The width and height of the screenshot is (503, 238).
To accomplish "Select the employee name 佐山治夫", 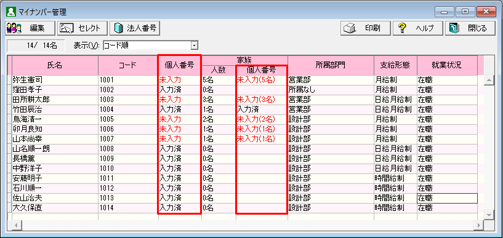I will point(28,198).
